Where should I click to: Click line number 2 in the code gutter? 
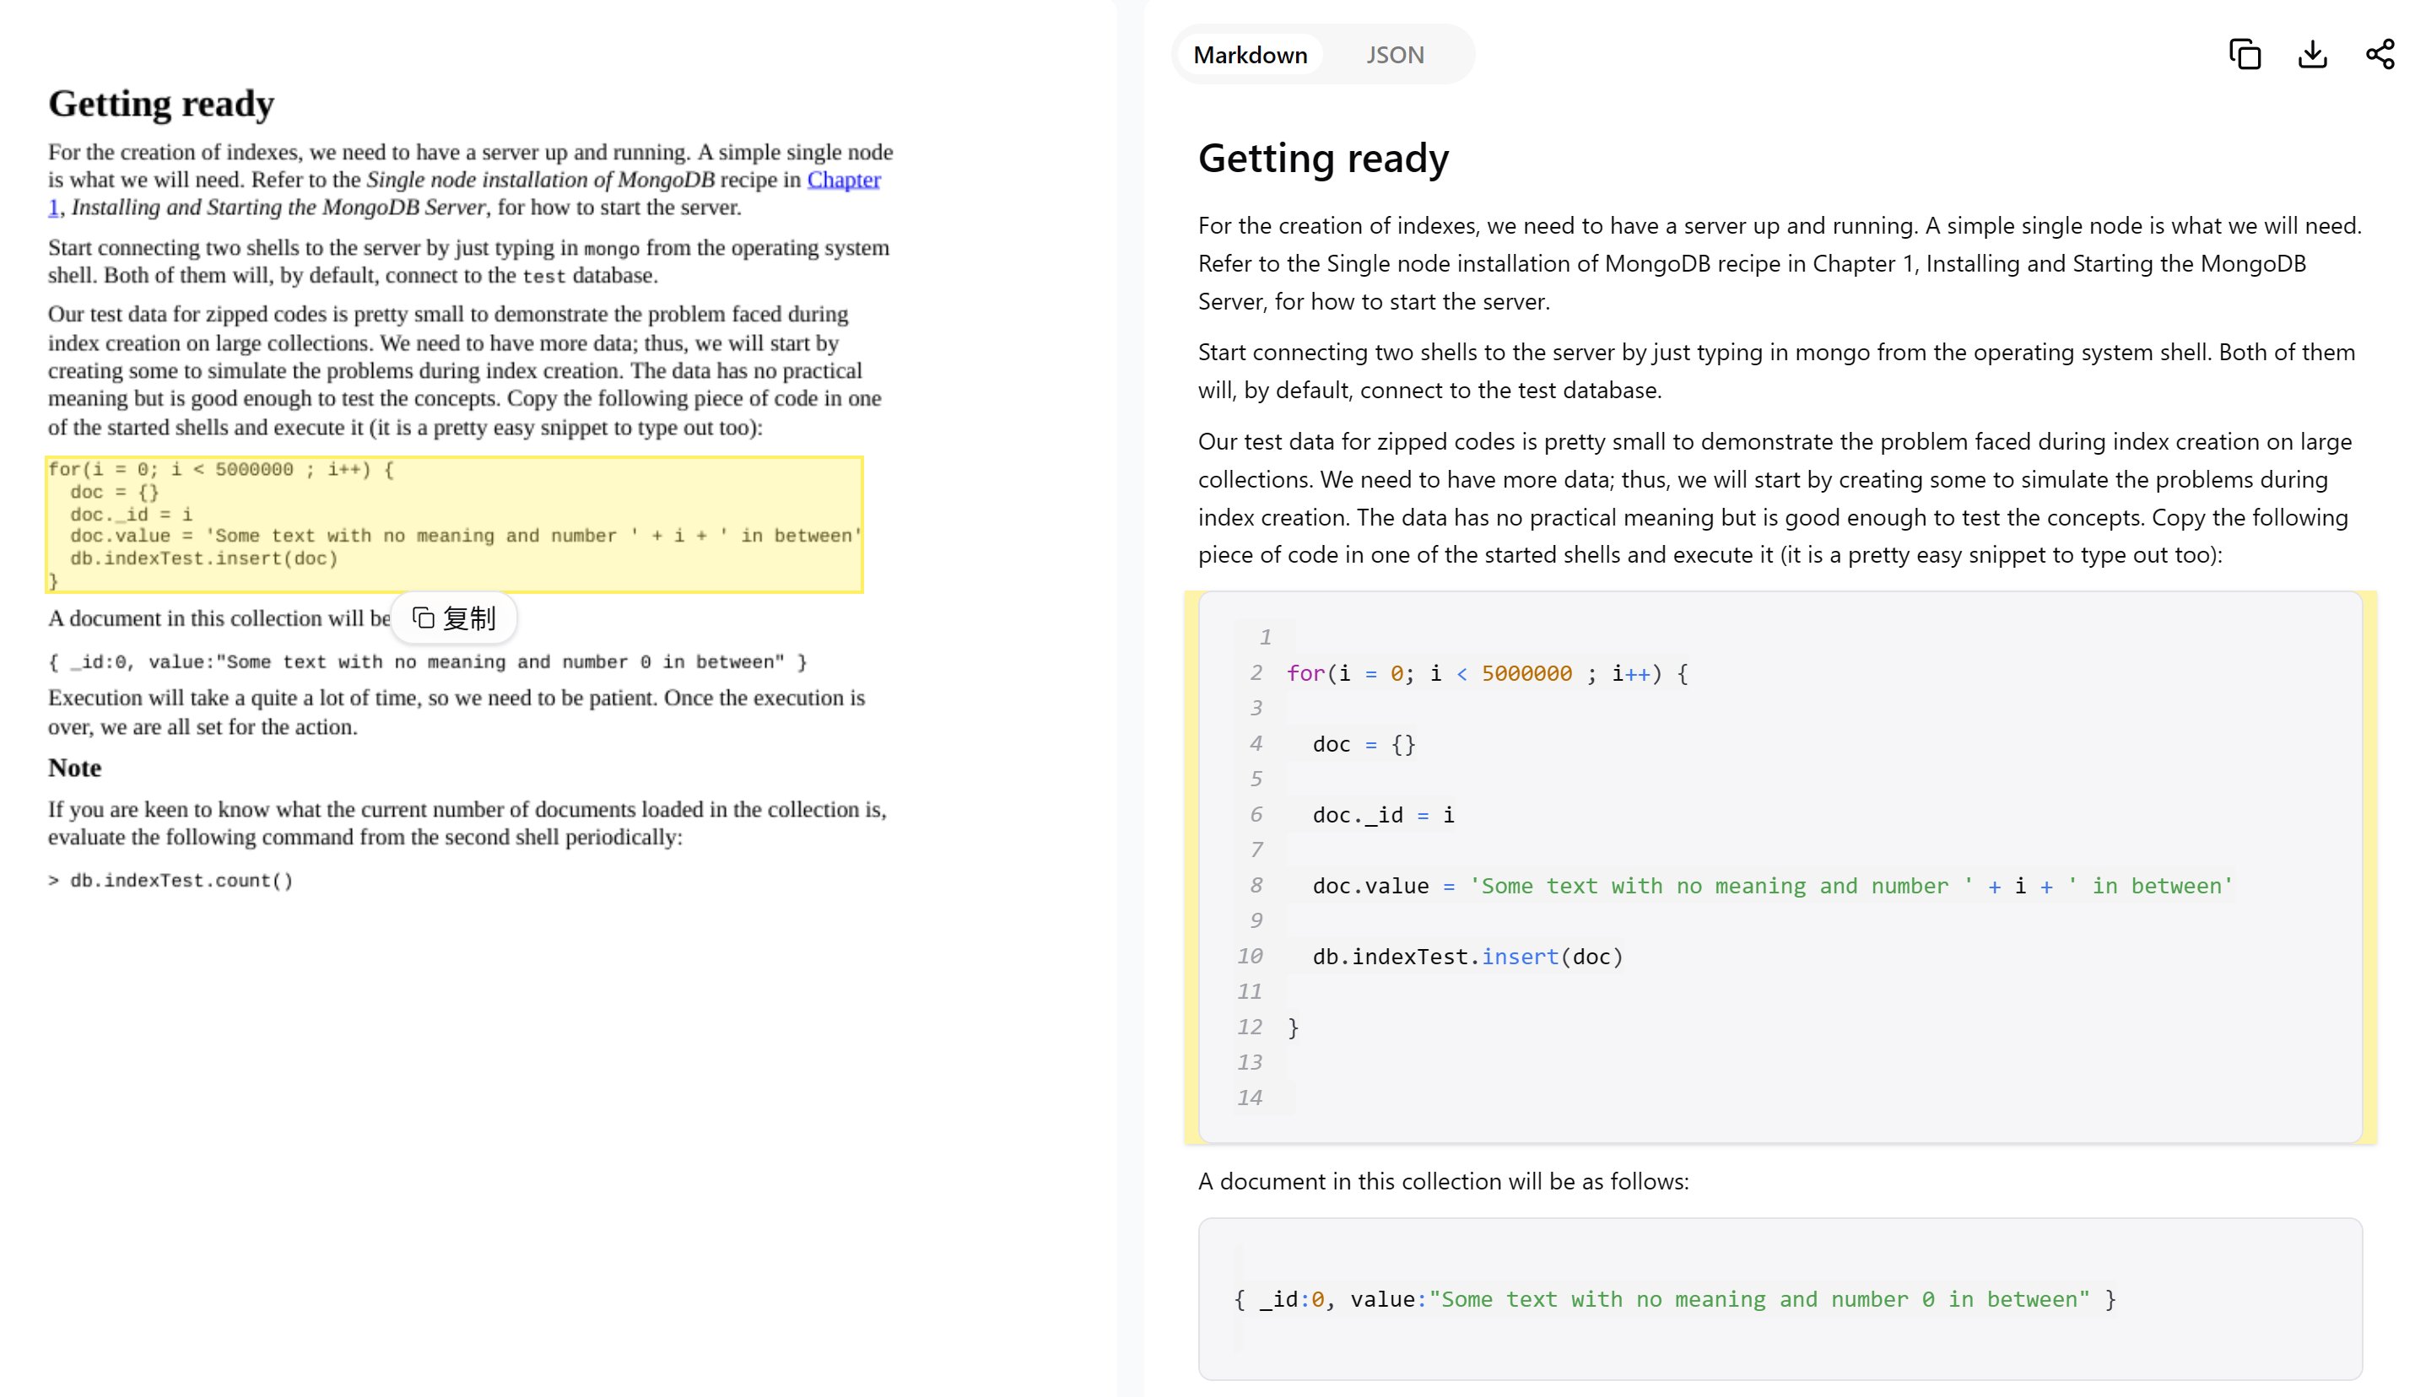pos(1256,672)
